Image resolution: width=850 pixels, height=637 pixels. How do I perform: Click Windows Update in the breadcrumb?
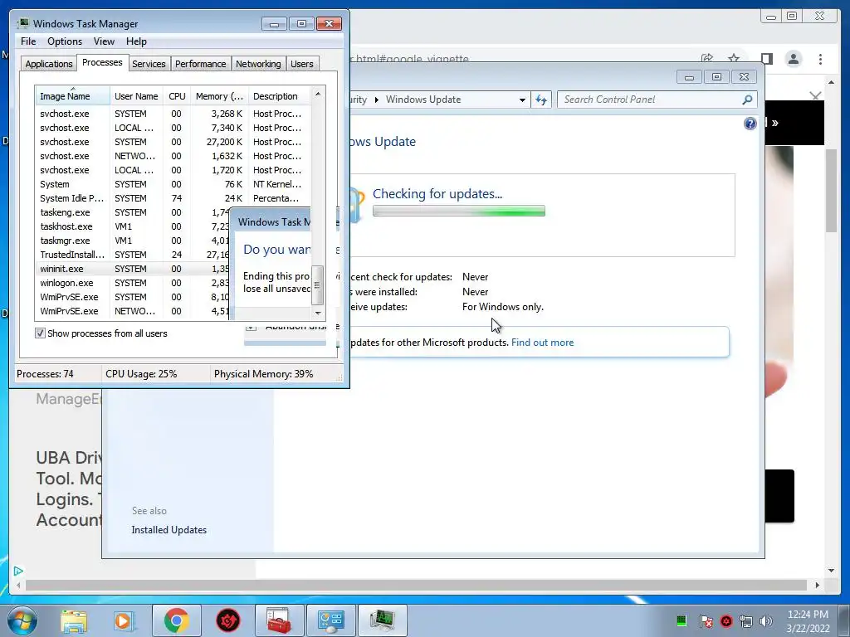tap(423, 100)
